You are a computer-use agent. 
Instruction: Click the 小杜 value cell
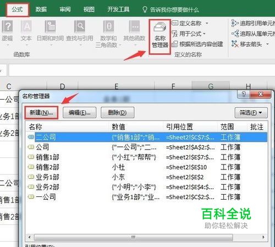click(118, 167)
